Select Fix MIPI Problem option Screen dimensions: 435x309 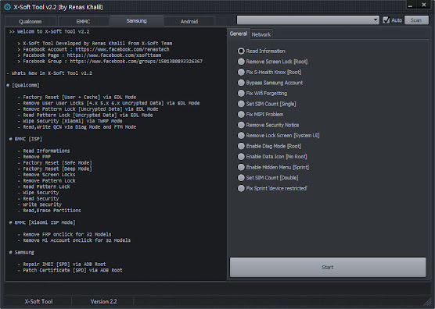(x=261, y=114)
